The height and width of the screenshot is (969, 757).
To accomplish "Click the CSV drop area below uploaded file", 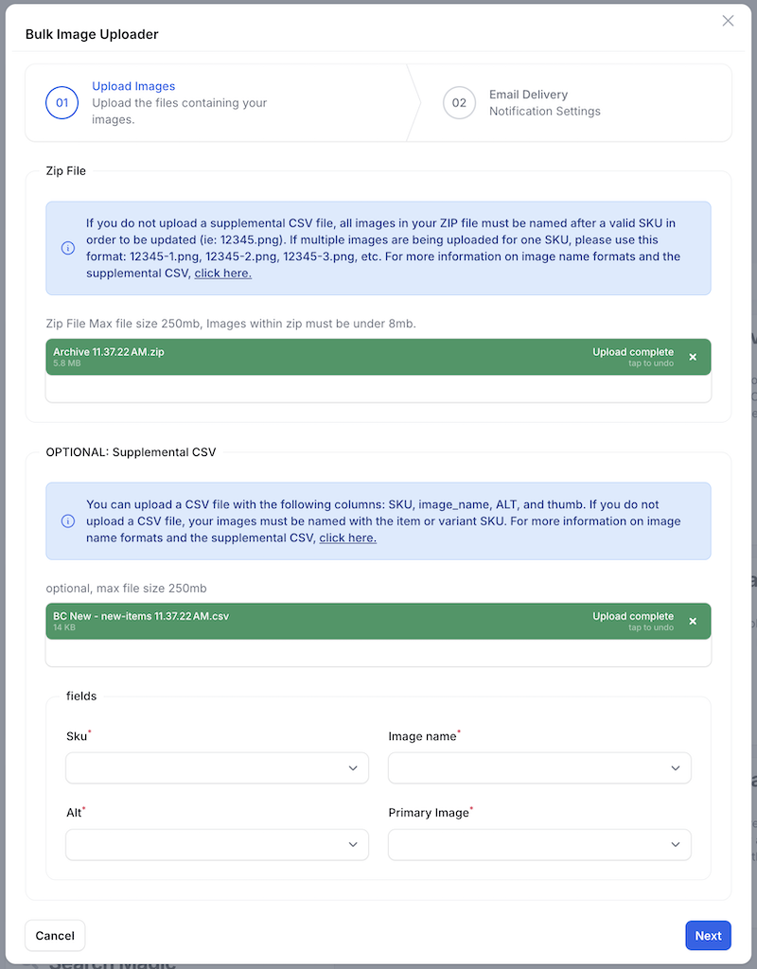I will tap(378, 653).
